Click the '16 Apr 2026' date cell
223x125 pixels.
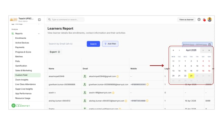pos(190,101)
